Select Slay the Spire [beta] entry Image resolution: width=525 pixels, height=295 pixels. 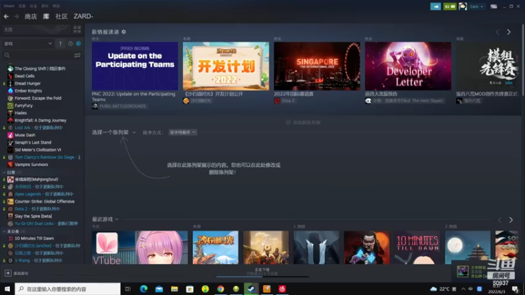pyautogui.click(x=33, y=216)
